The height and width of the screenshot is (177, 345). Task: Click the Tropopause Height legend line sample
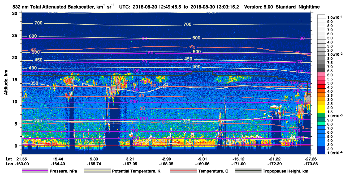coord(248,171)
